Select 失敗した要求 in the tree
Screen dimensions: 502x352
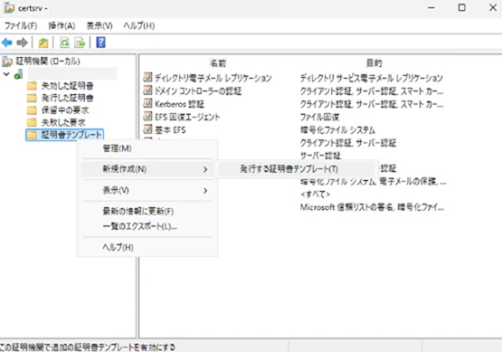click(x=63, y=122)
